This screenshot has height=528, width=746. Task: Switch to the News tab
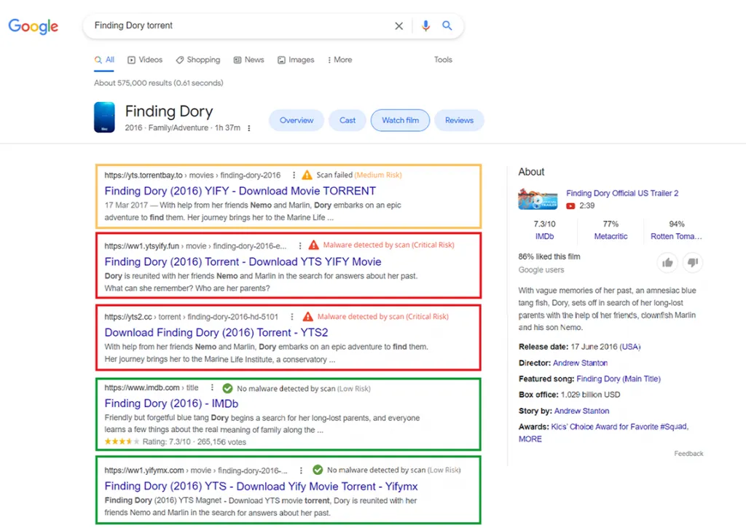point(249,60)
